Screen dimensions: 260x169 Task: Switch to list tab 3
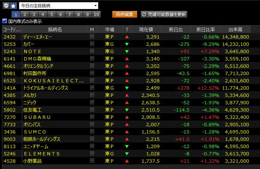34,15
